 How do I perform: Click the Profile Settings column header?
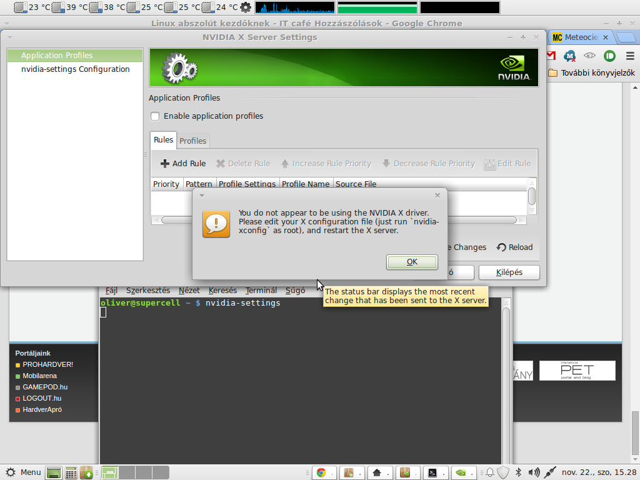(x=247, y=184)
